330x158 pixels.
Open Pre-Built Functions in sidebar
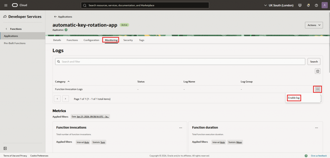[x=15, y=43]
